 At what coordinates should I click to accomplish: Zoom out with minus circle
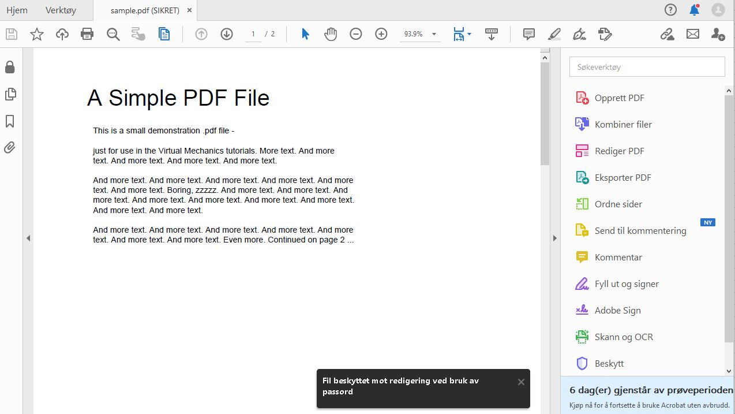point(356,34)
